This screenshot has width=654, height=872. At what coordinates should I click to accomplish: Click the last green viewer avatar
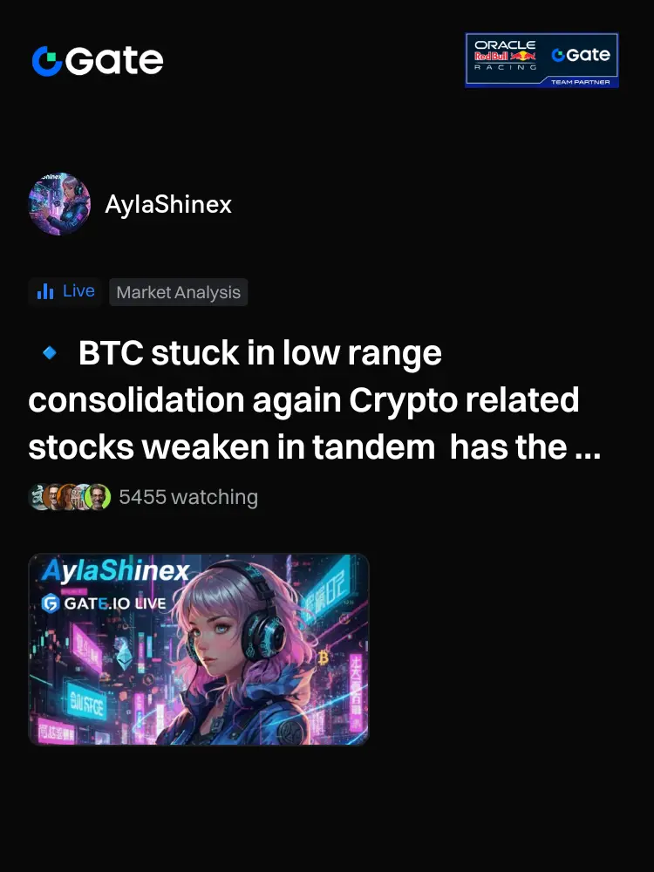tap(98, 497)
